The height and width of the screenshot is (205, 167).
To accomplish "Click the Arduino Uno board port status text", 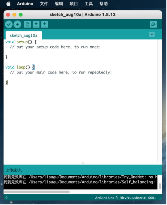I will click(x=125, y=198).
